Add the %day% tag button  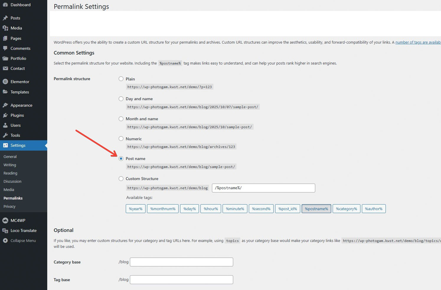190,209
